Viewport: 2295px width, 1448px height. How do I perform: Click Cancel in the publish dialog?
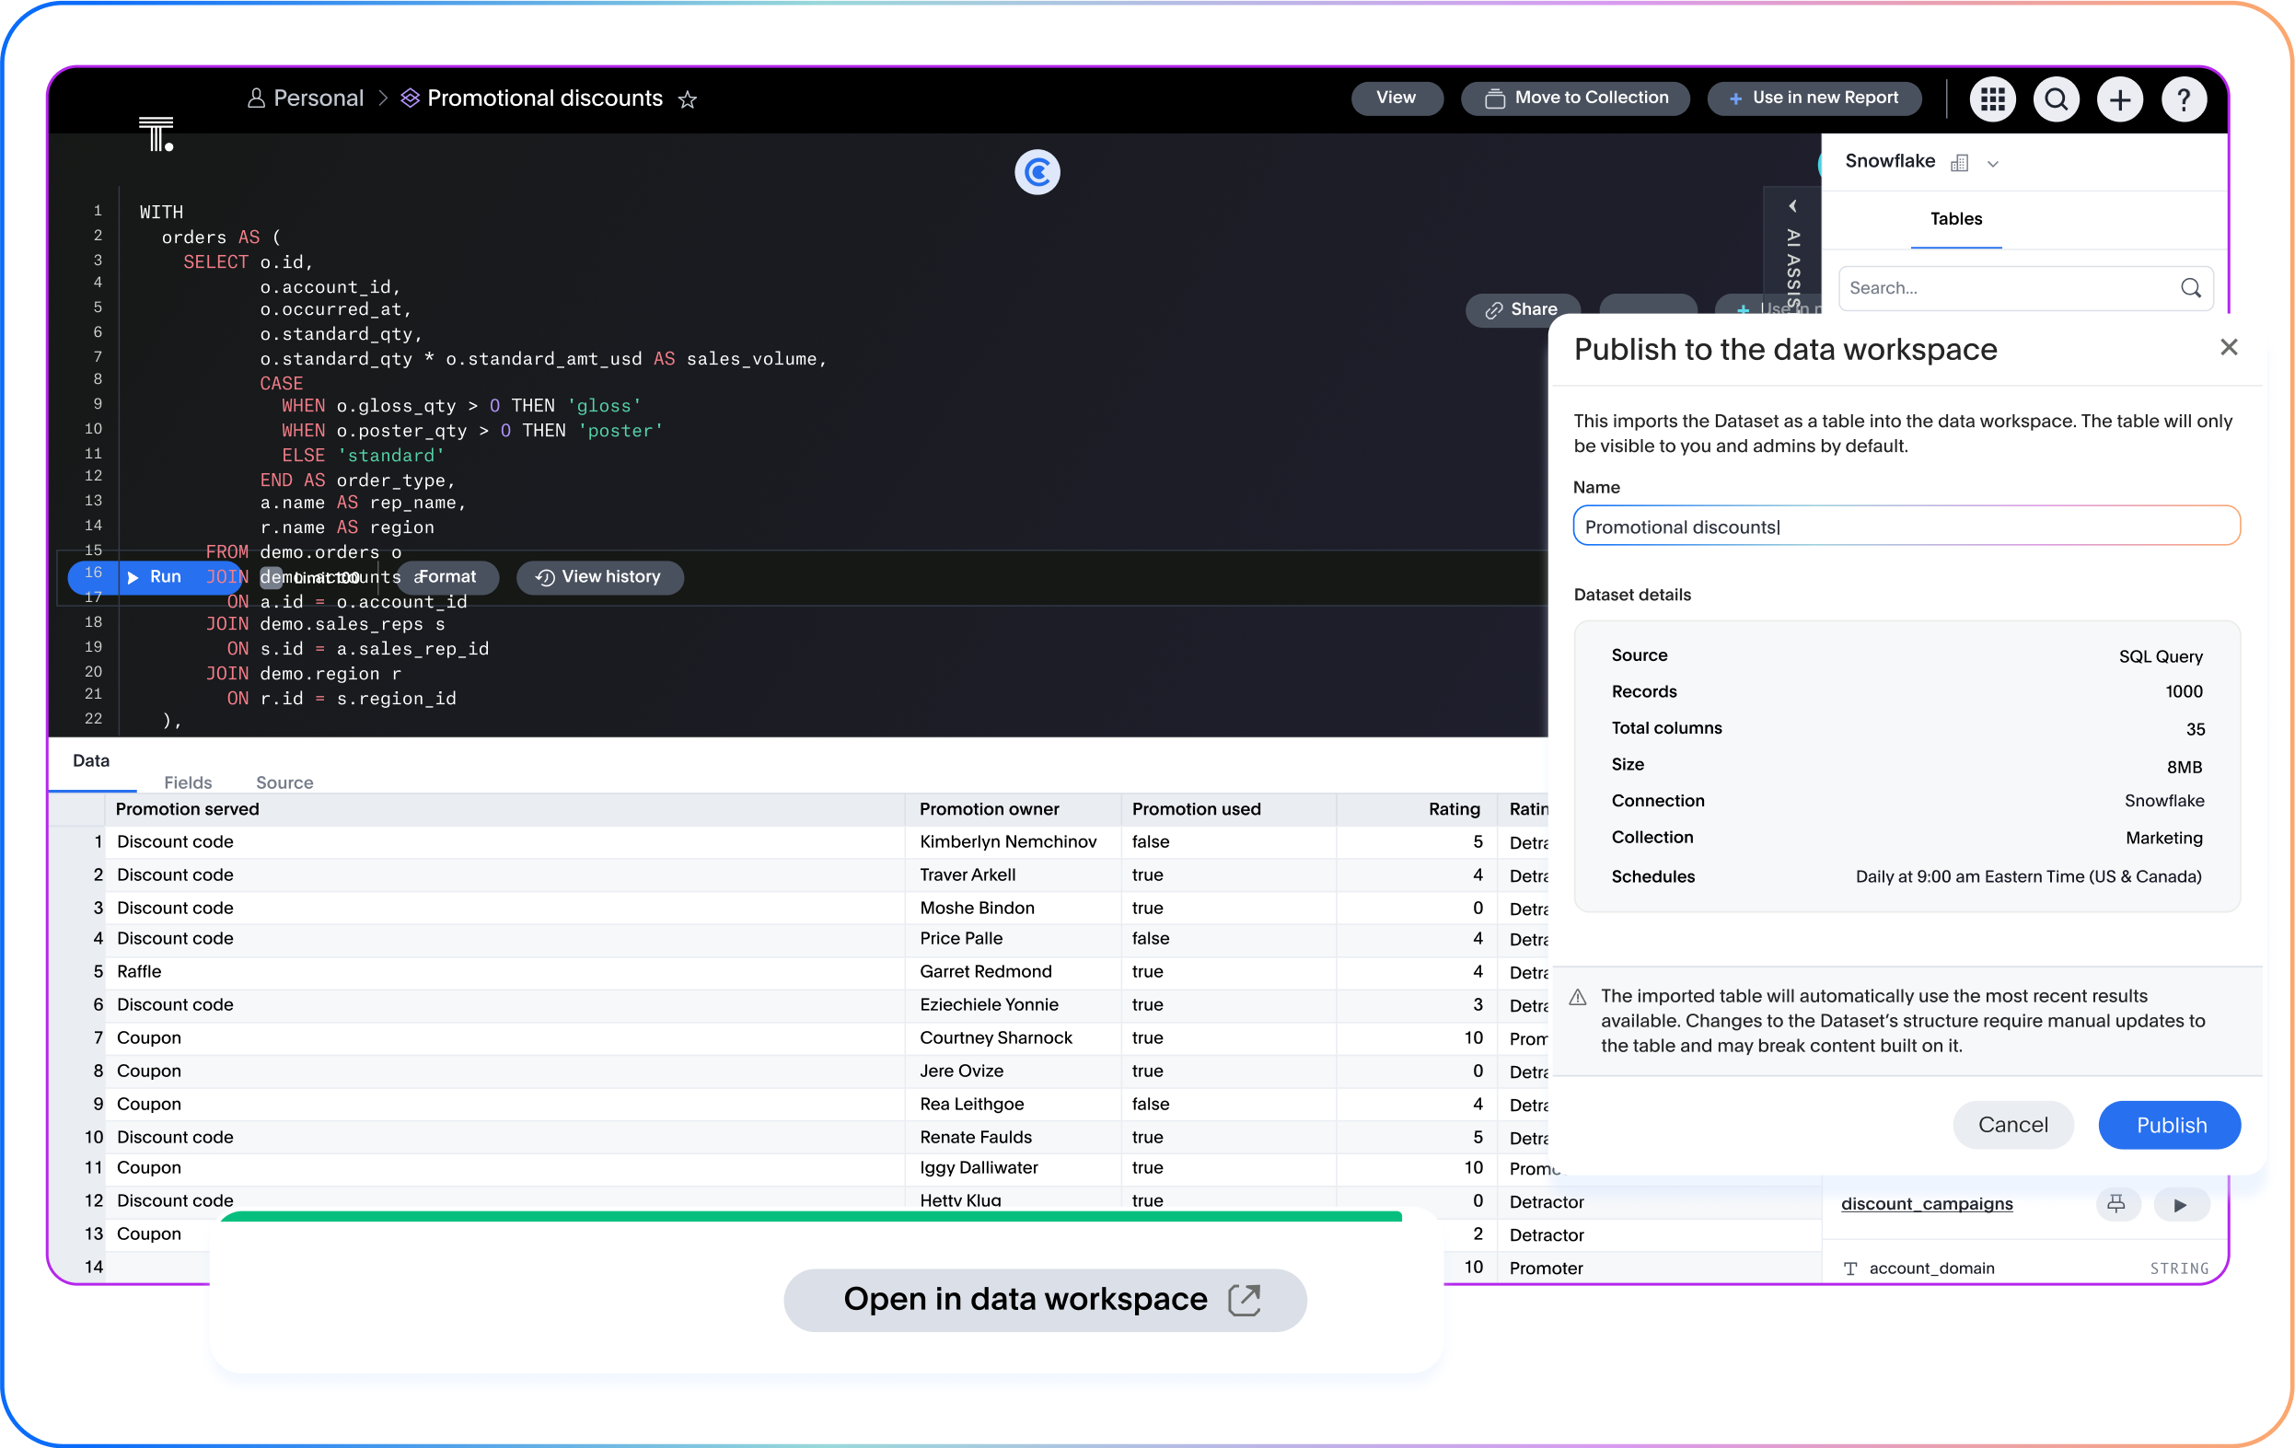click(2013, 1125)
